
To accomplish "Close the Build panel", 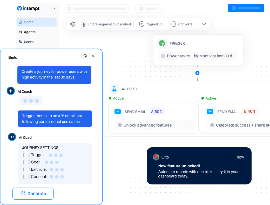I will [x=93, y=56].
